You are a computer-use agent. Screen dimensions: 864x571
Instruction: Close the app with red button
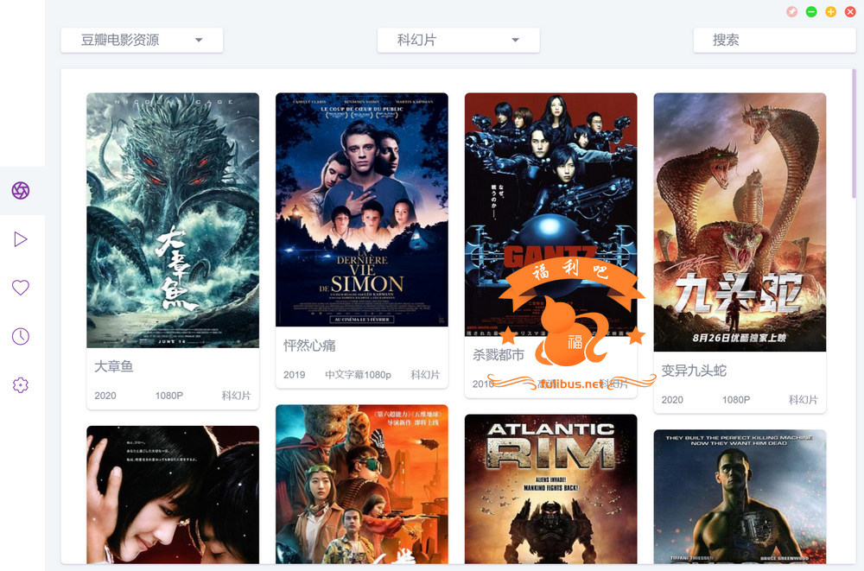click(850, 11)
